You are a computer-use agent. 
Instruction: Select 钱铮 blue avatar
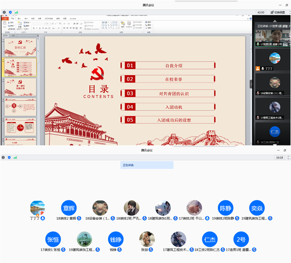pos(116,239)
